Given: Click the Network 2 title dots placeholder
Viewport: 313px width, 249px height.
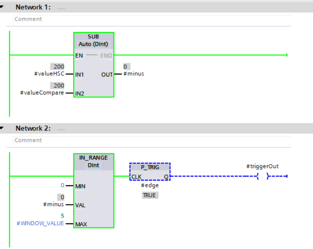Looking at the screenshot, I should coord(61,129).
